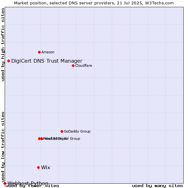Click the Wix red data point

pyautogui.click(x=38, y=168)
